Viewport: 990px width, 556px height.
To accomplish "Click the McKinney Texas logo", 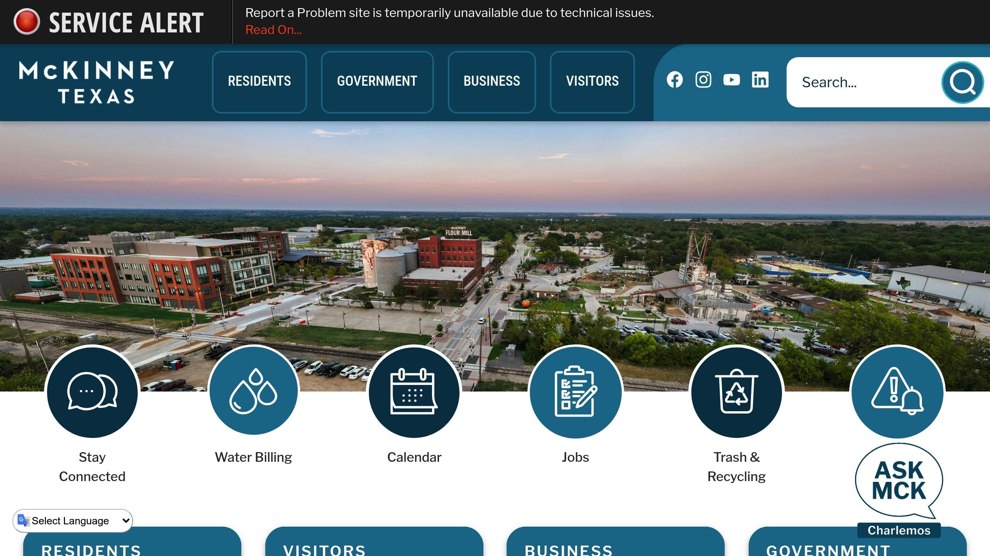I will 96,82.
